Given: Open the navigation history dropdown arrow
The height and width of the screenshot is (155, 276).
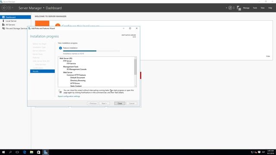Looking at the screenshot, I should pyautogui.click(x=13, y=8).
